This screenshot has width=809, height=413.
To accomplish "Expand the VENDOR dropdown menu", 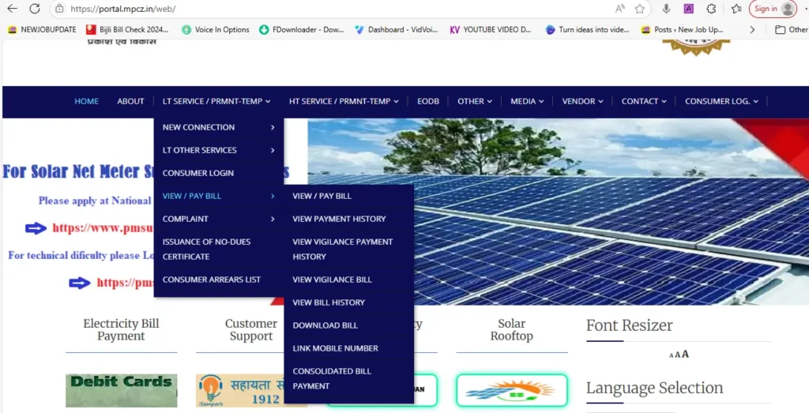I will pos(582,102).
